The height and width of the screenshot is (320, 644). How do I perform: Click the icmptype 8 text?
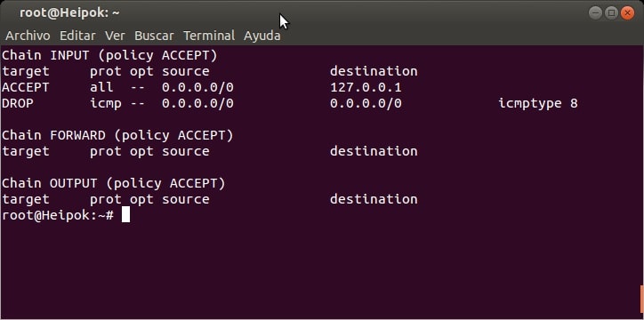pyautogui.click(x=538, y=103)
